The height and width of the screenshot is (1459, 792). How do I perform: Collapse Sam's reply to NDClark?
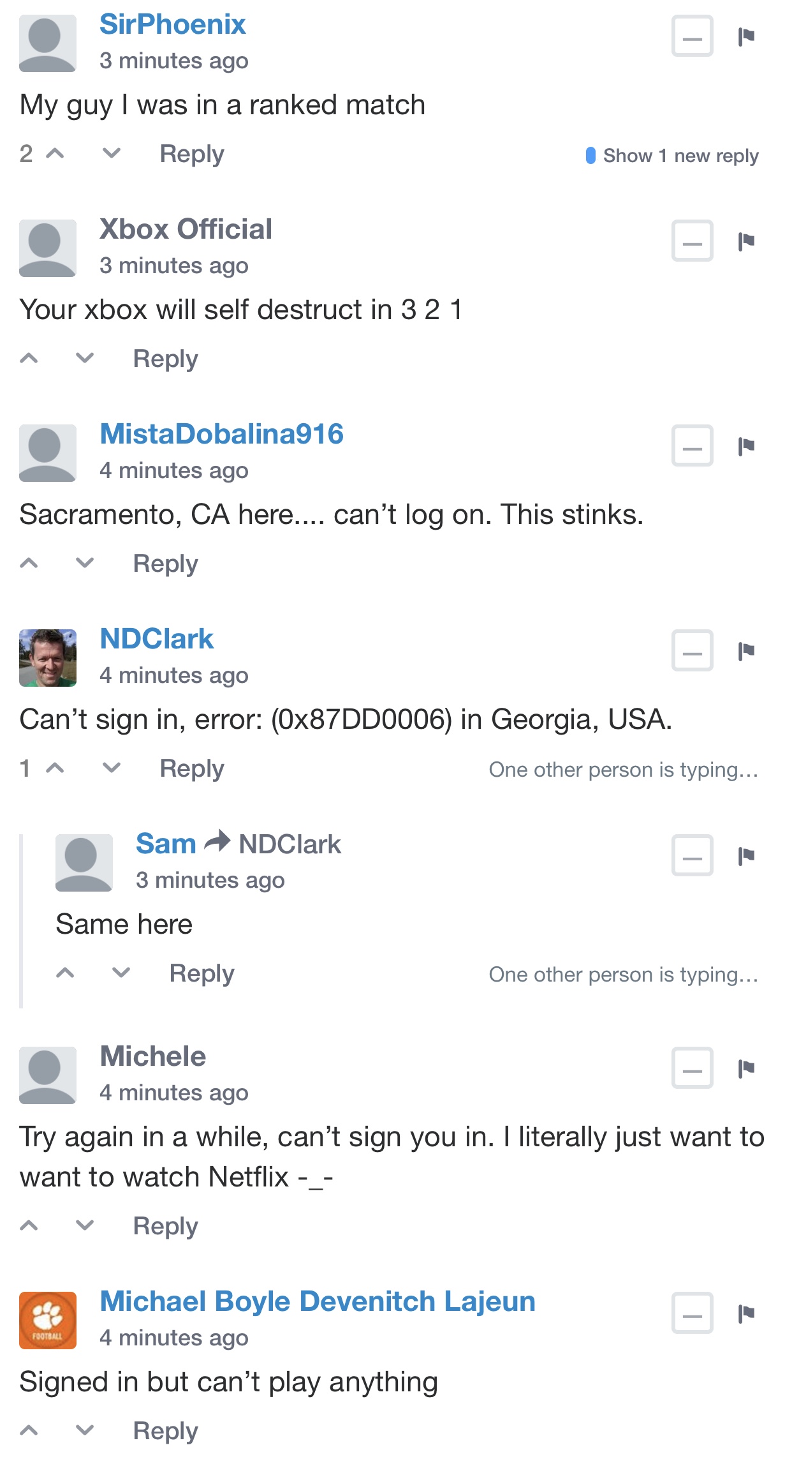tap(692, 856)
